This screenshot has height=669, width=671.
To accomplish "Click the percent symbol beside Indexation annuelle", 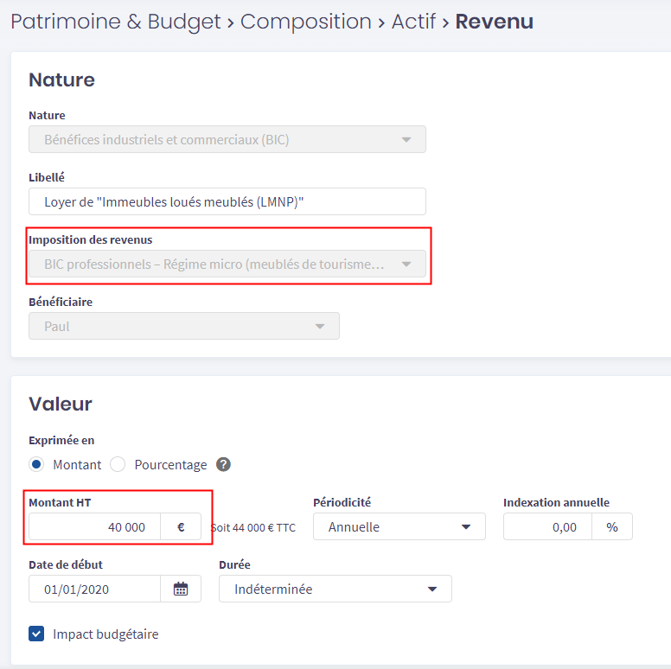I will (611, 526).
